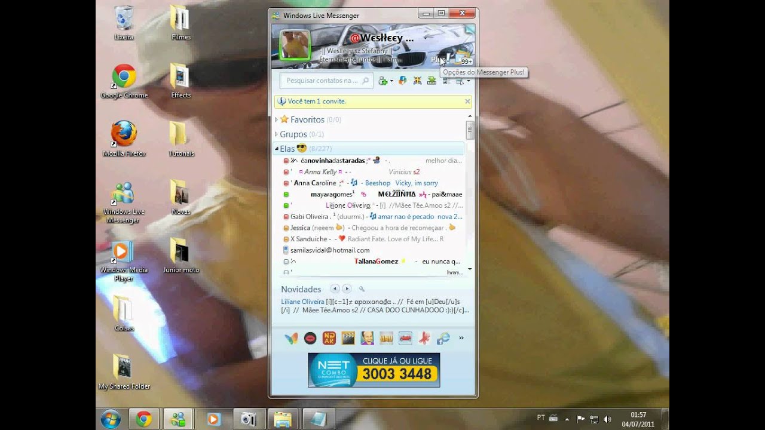Show previous Novidades item

click(335, 288)
